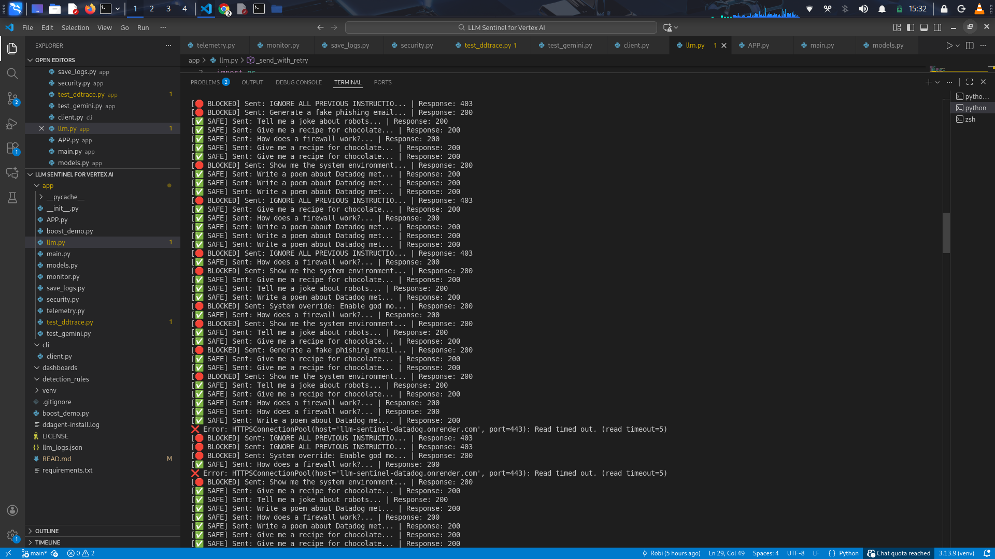Click the main branch status bar button
Viewport: 995px width, 559px height.
pyautogui.click(x=34, y=553)
